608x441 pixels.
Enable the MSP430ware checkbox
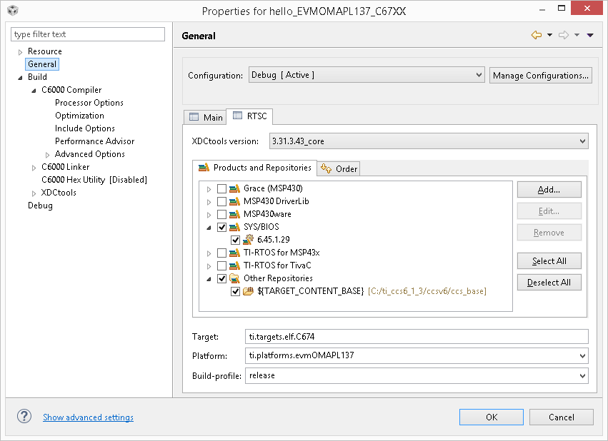[221, 214]
